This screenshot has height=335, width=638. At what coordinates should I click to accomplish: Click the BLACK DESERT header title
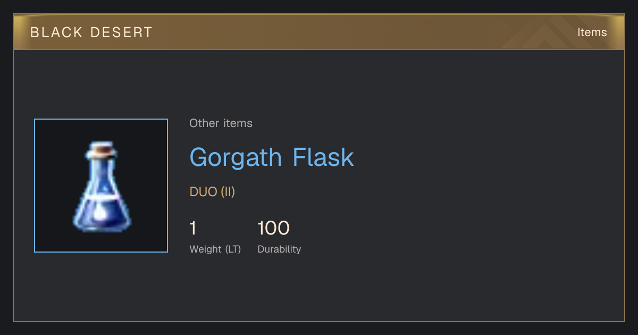(91, 32)
